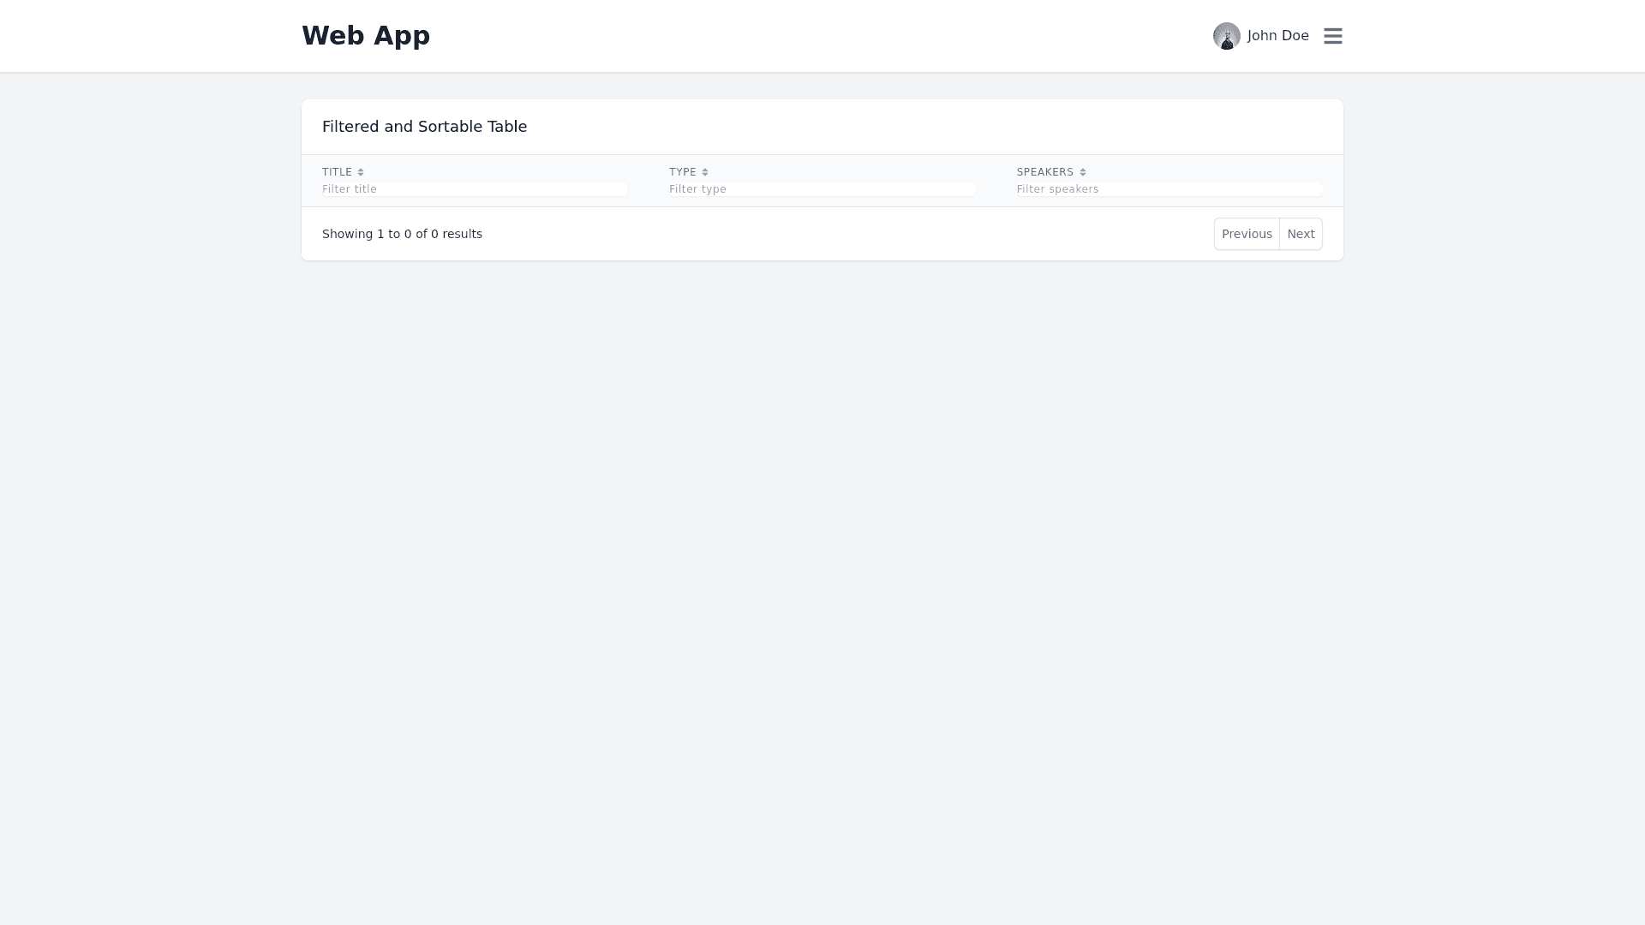Focus the Filter type input
This screenshot has height=925, width=1645.
822,189
